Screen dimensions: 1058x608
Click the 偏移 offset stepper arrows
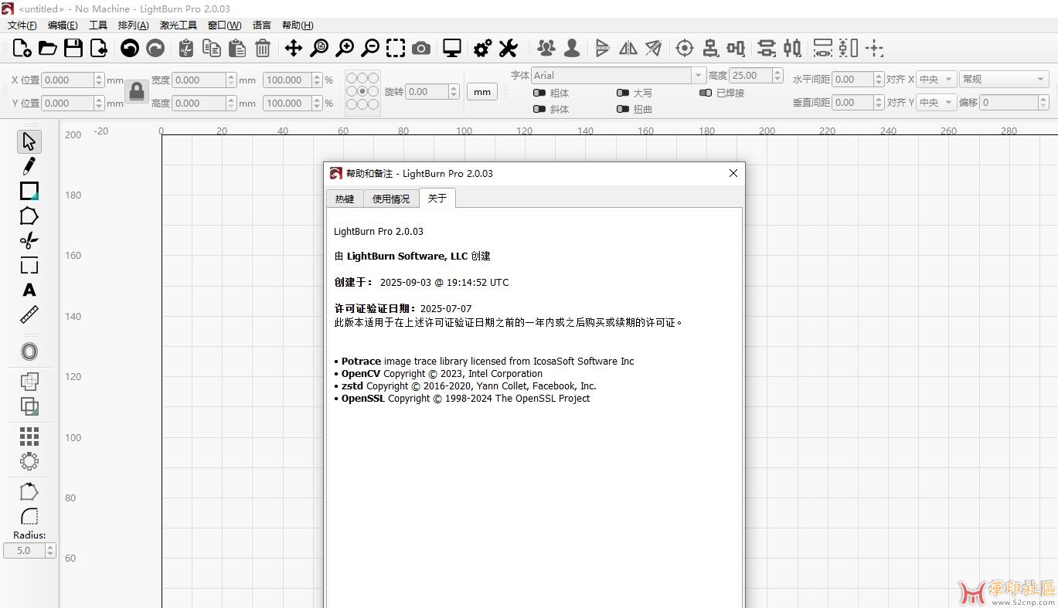[x=1043, y=102]
